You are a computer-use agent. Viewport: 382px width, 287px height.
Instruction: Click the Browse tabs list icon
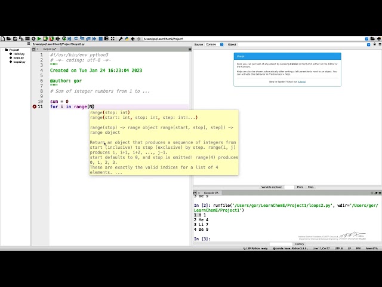[27, 38]
